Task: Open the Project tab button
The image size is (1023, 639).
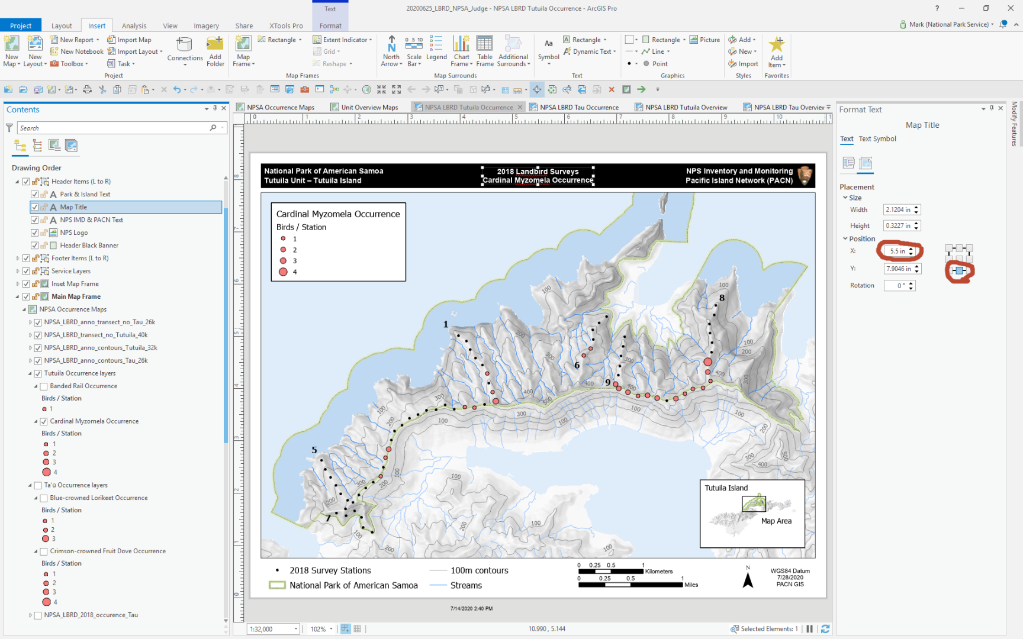Action: tap(21, 25)
